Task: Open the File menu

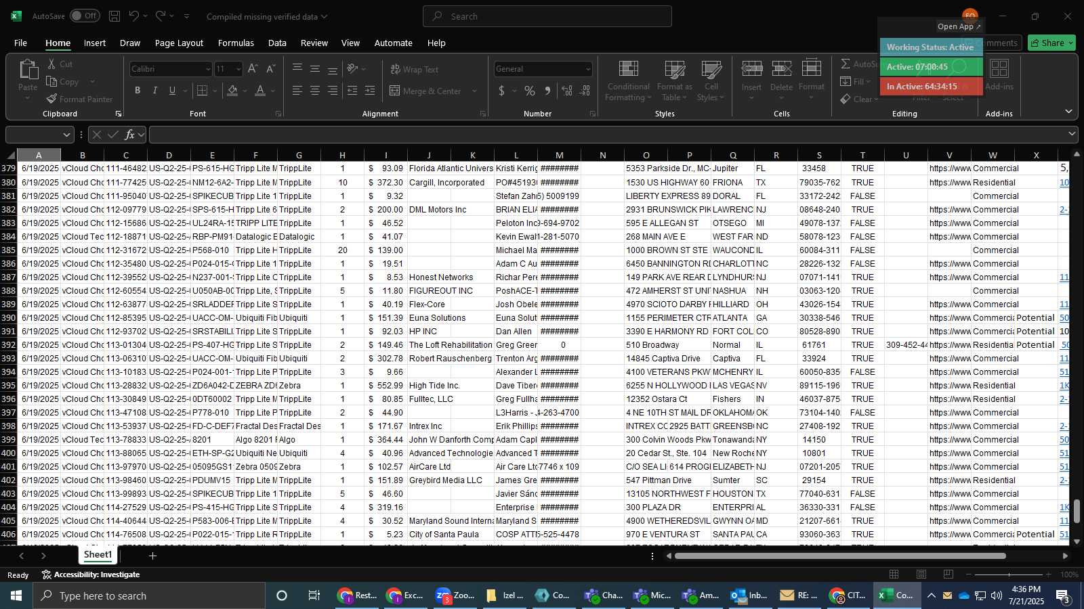Action: (21, 43)
